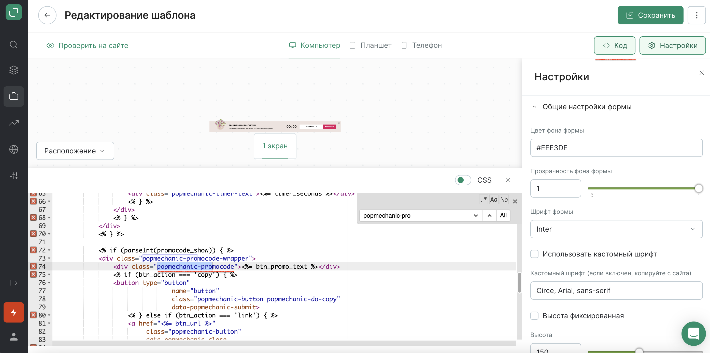Image resolution: width=710 pixels, height=353 pixels.
Task: Check Высота фиксированная
Action: 534,316
